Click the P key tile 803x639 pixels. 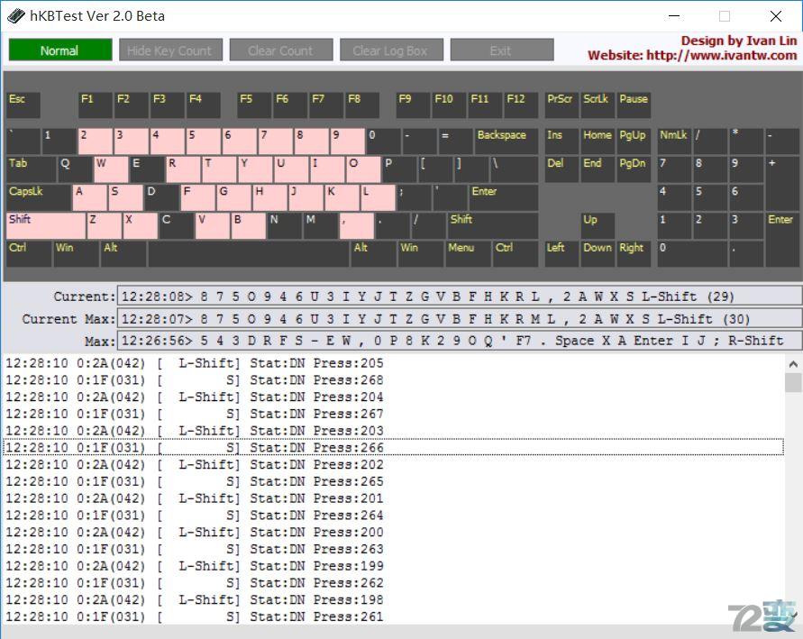(399, 169)
